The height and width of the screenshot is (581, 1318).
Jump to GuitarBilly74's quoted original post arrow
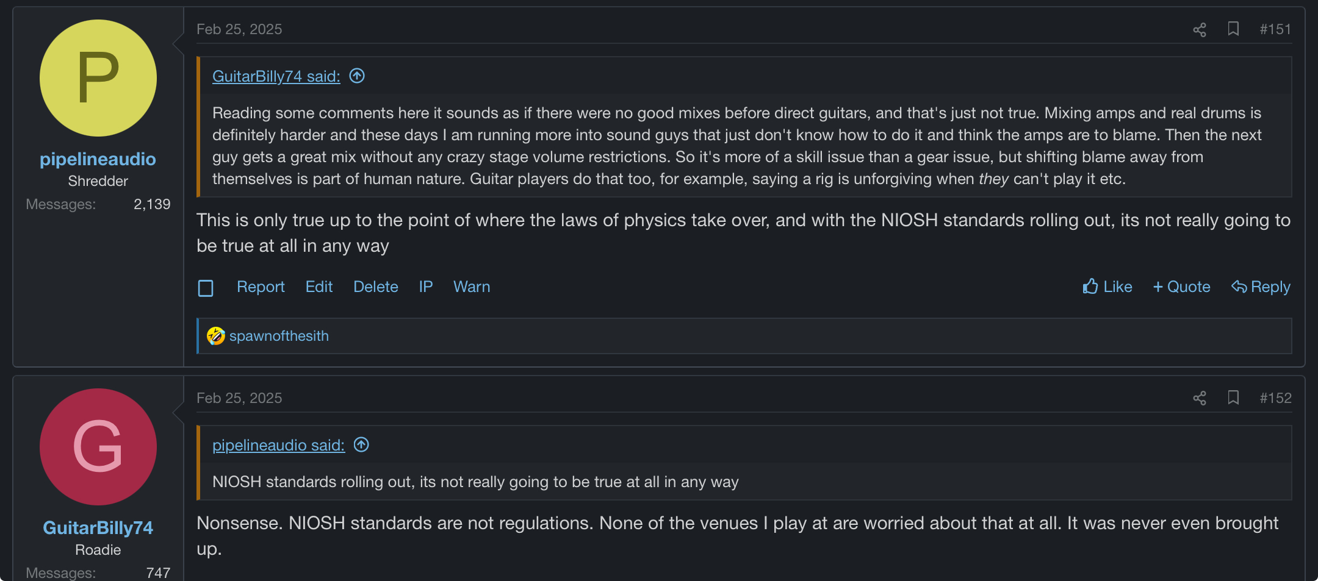click(357, 76)
